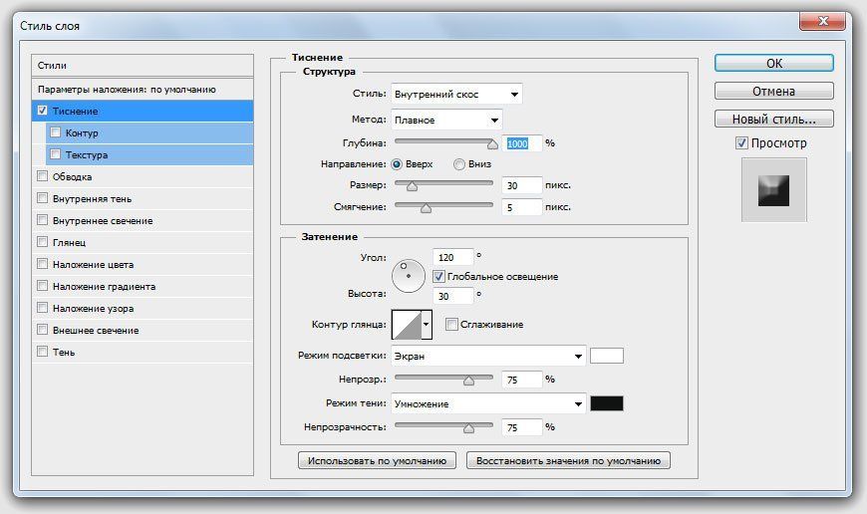Turn off the Просмотр preview checkbox
Screen dimensions: 867x514
740,143
